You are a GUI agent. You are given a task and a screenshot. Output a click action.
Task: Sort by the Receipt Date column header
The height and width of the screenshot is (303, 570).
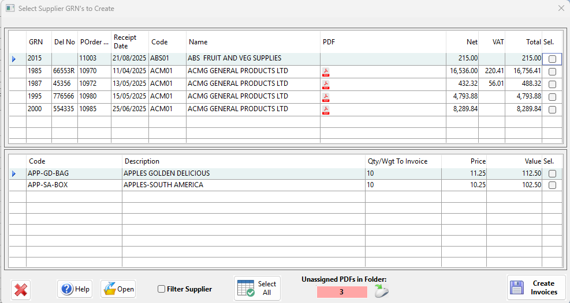pos(129,41)
